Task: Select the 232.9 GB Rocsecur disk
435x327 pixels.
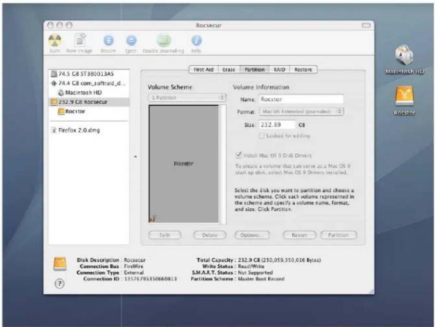Action: pos(89,102)
